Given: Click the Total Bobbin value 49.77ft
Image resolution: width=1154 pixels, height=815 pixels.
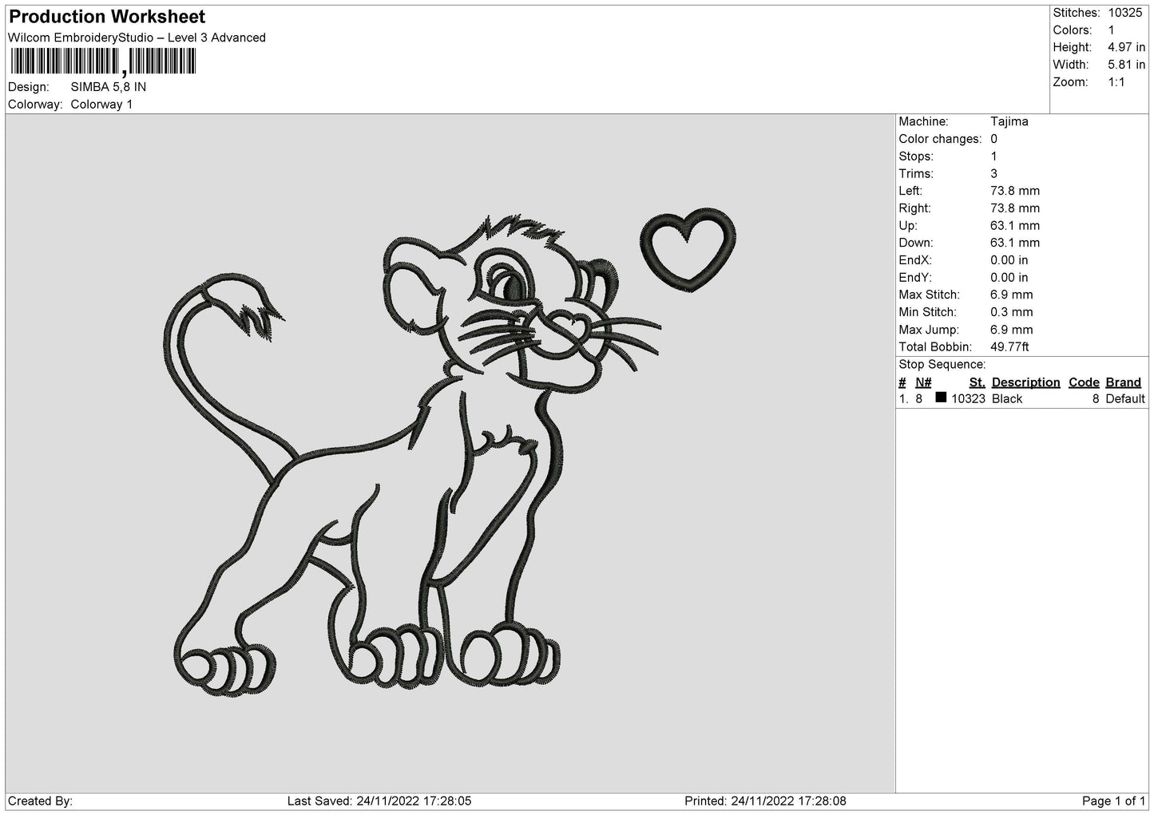Looking at the screenshot, I should [1009, 347].
